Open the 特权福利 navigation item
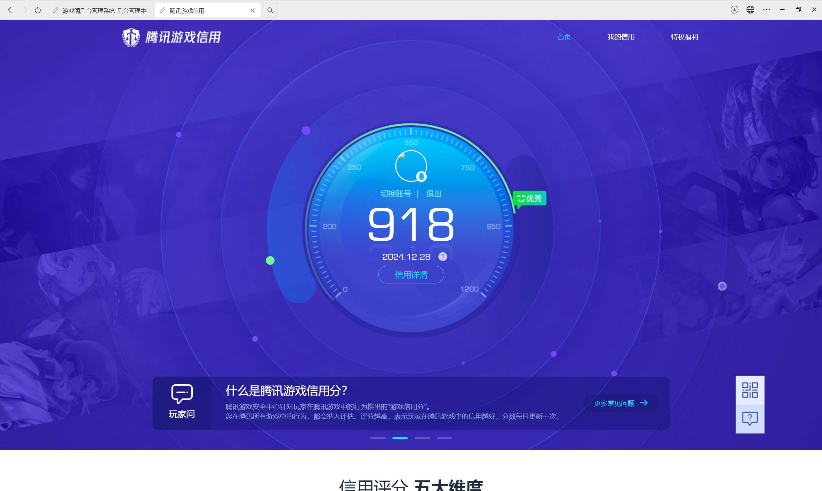Screen dimensions: 822x491 click(x=684, y=37)
